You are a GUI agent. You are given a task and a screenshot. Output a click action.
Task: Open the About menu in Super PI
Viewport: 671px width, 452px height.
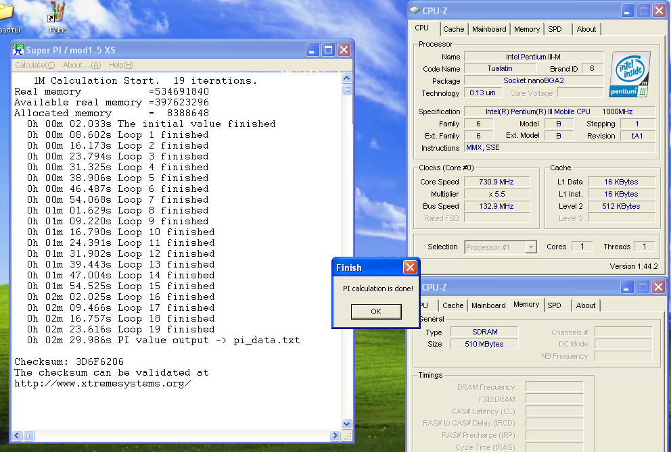(x=82, y=65)
